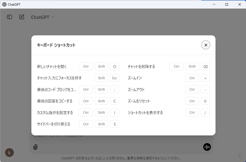Screen dimensions: 246x162
Task: Click the text チャット入力にフォーカスを移す
Action: 59,78
